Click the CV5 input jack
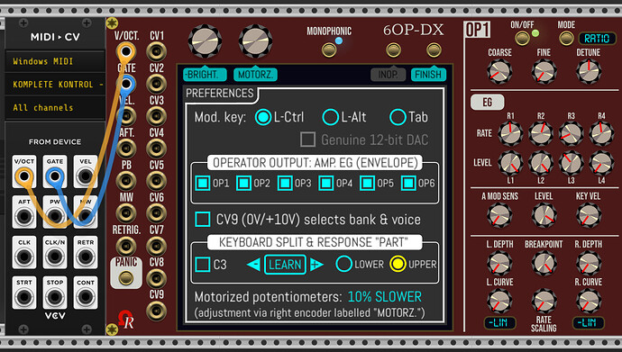This screenshot has width=622, height=352. (156, 181)
